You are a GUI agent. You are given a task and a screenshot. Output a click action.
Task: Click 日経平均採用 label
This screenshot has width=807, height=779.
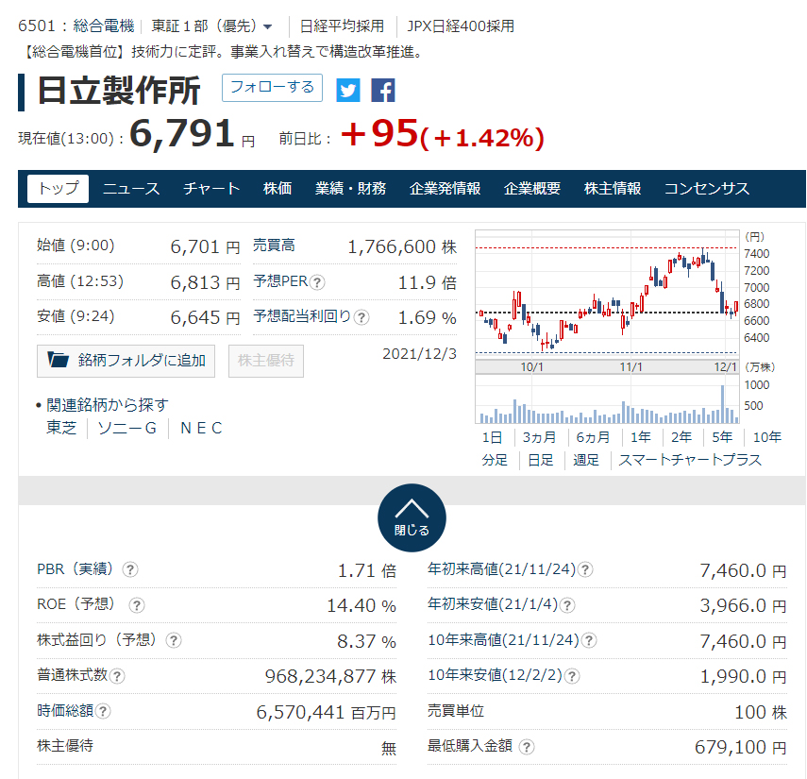click(342, 25)
